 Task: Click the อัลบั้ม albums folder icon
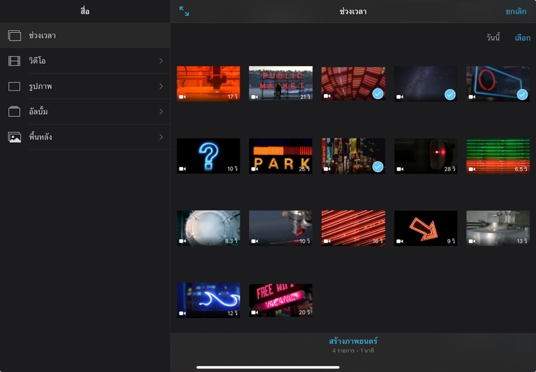[x=14, y=112]
